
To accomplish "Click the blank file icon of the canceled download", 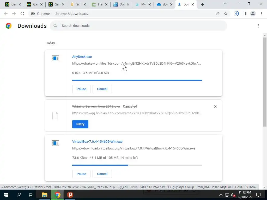I will pos(55,116).
